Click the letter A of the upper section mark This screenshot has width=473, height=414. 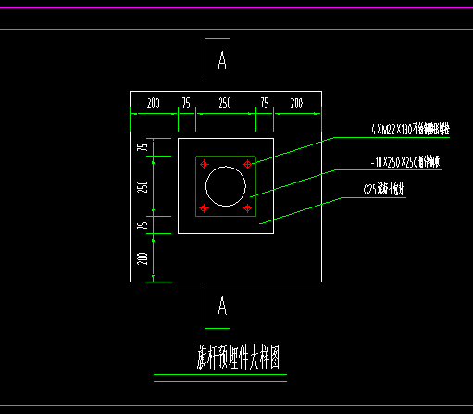pos(222,60)
